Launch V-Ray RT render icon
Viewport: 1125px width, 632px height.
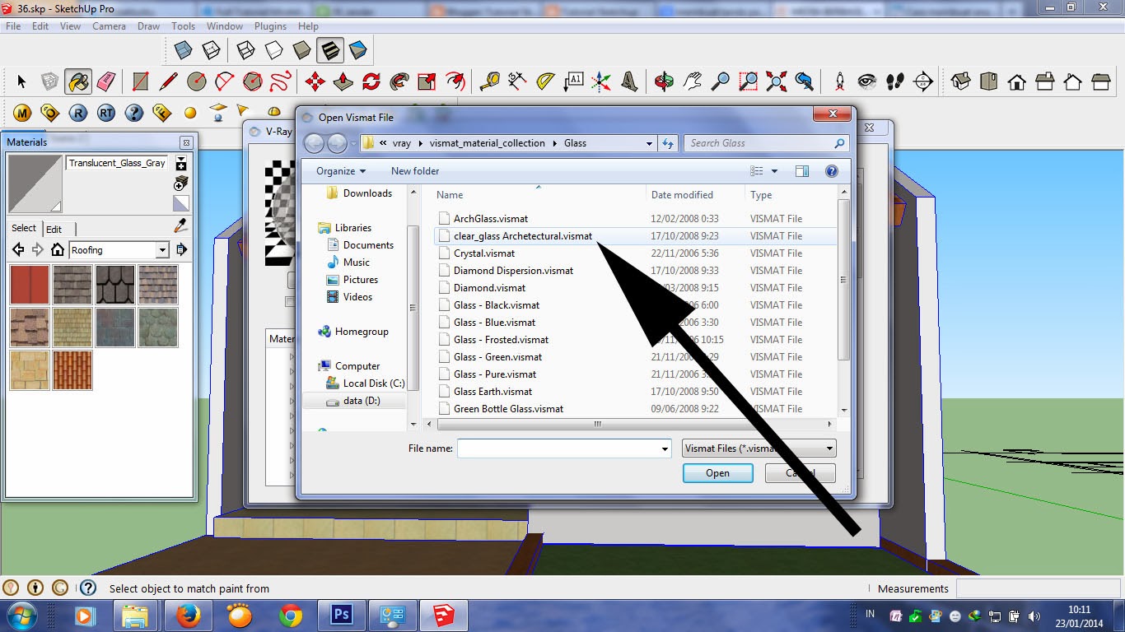click(x=106, y=113)
